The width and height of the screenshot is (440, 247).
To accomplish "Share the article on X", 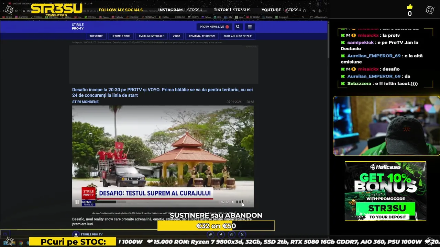I will pyautogui.click(x=242, y=235).
